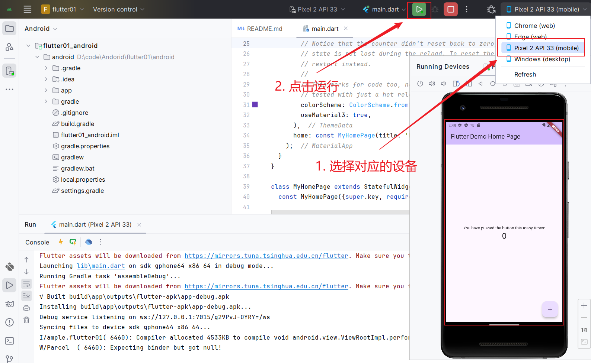
Task: Tap the plus floating button in emulator
Action: (550, 309)
